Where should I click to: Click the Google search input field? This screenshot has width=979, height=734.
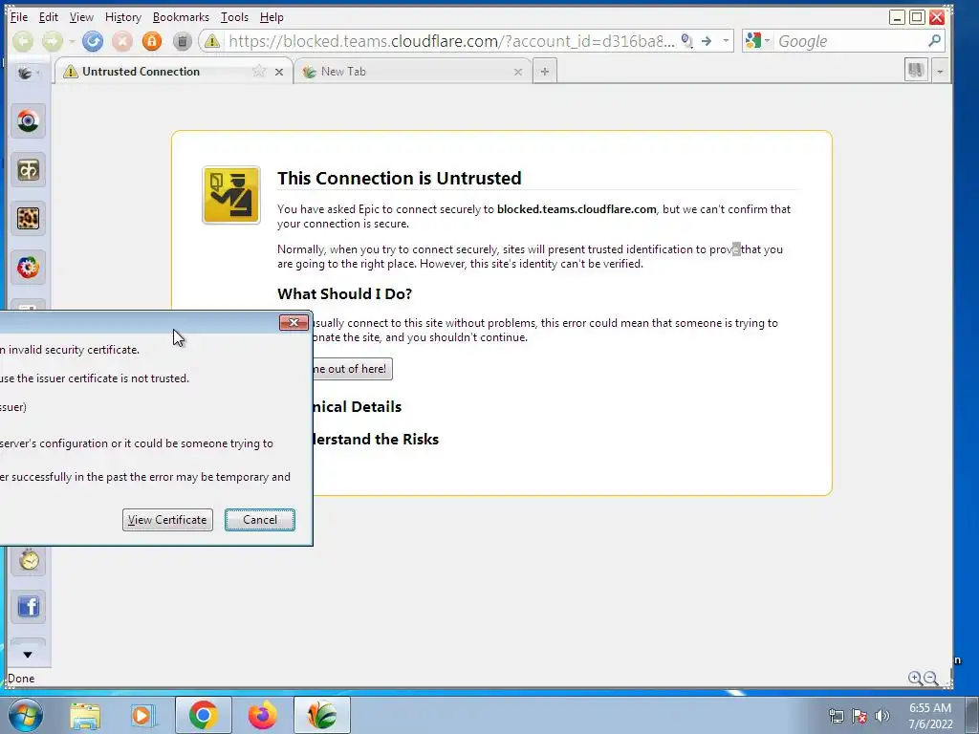click(x=850, y=41)
